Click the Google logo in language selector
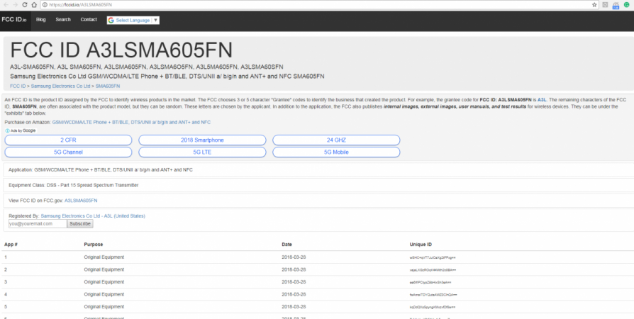The image size is (634, 319). click(111, 21)
